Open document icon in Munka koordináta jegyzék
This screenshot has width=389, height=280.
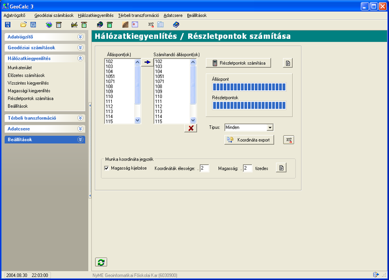point(282,168)
